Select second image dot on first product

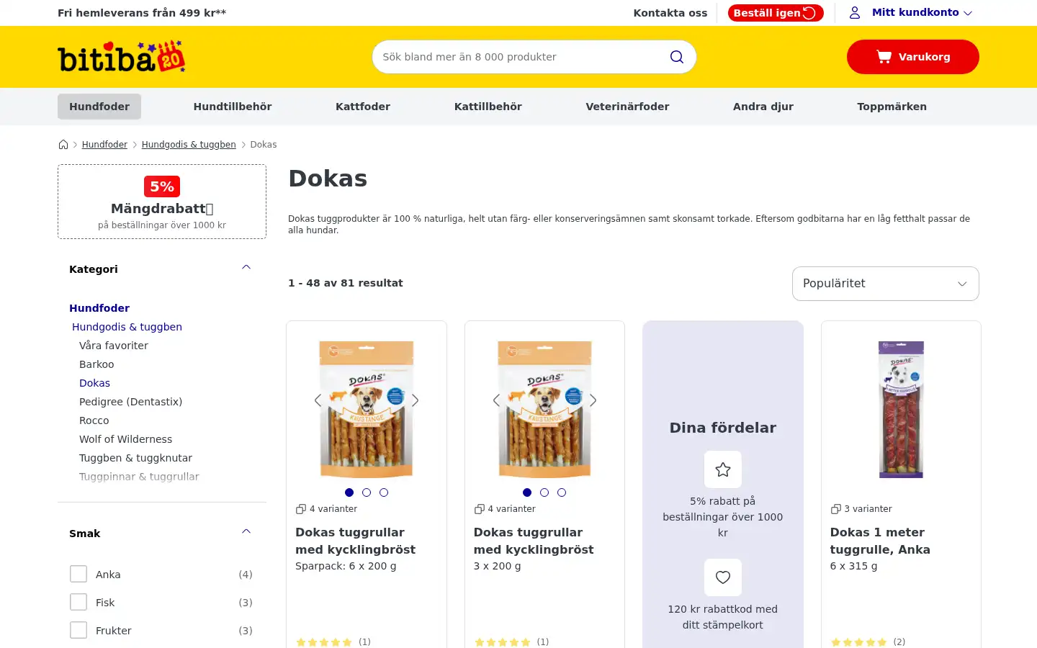coord(367,492)
